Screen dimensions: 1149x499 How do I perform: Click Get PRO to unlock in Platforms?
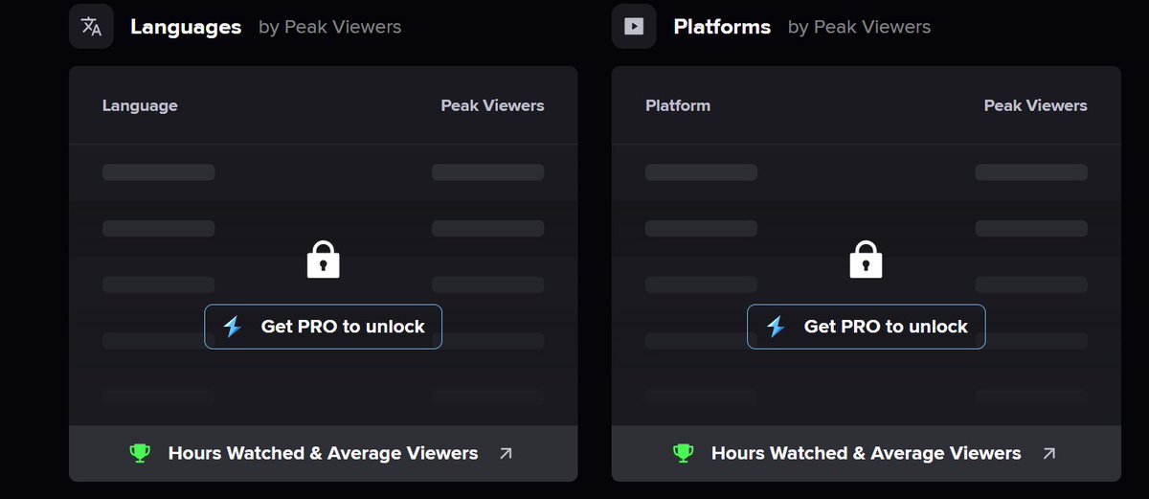pos(866,327)
